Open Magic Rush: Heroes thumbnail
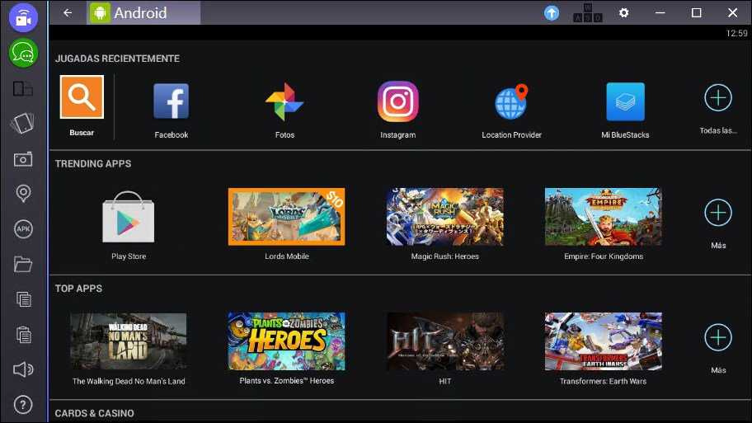 pyautogui.click(x=445, y=217)
